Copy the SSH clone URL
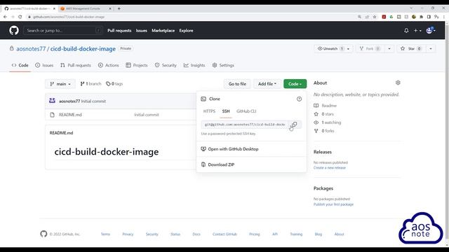The height and width of the screenshot is (252, 449). point(294,125)
